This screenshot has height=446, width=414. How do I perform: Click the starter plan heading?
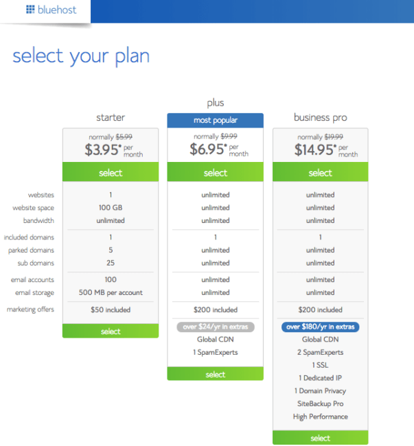[111, 117]
